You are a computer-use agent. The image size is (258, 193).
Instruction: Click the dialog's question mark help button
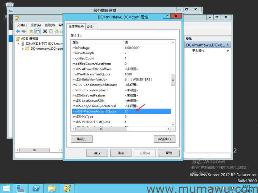click(167, 16)
